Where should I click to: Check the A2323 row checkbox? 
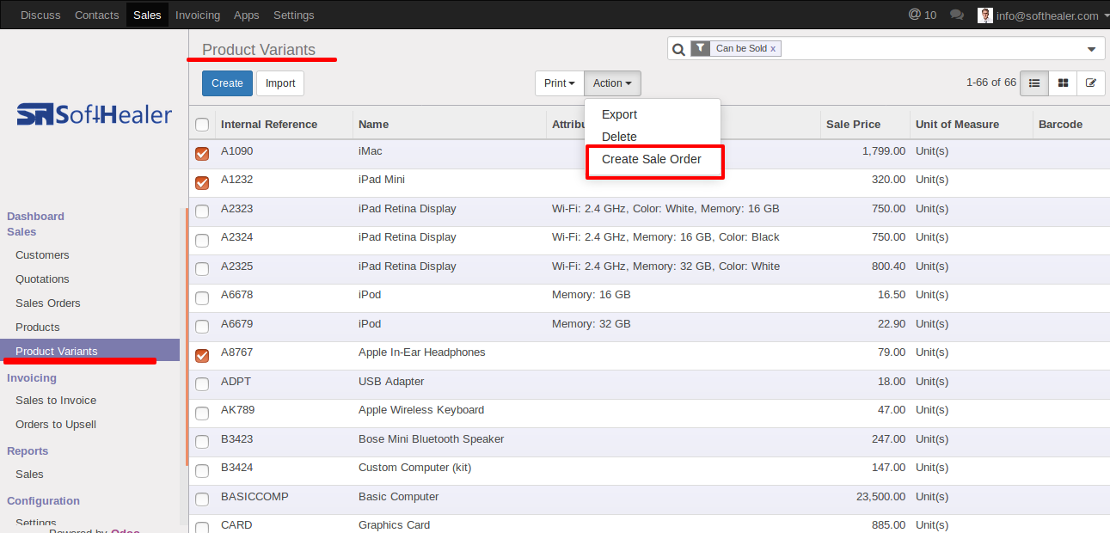[x=202, y=211]
